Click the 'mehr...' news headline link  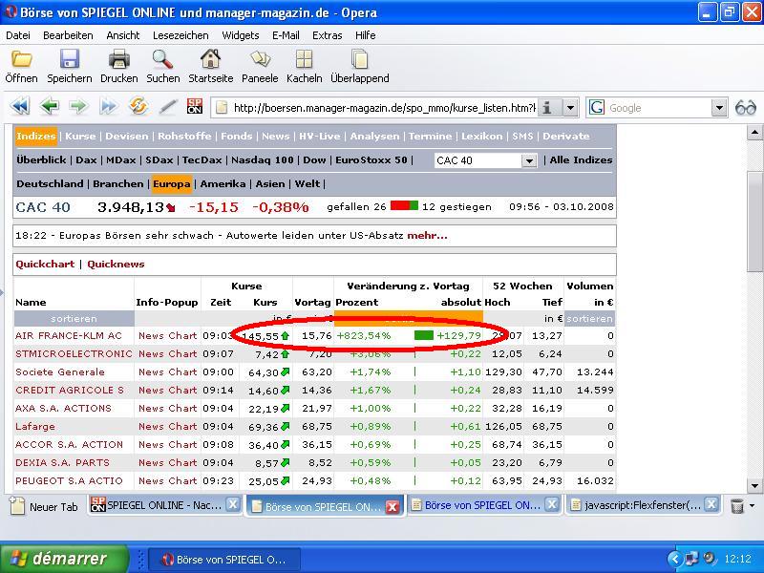pos(427,235)
